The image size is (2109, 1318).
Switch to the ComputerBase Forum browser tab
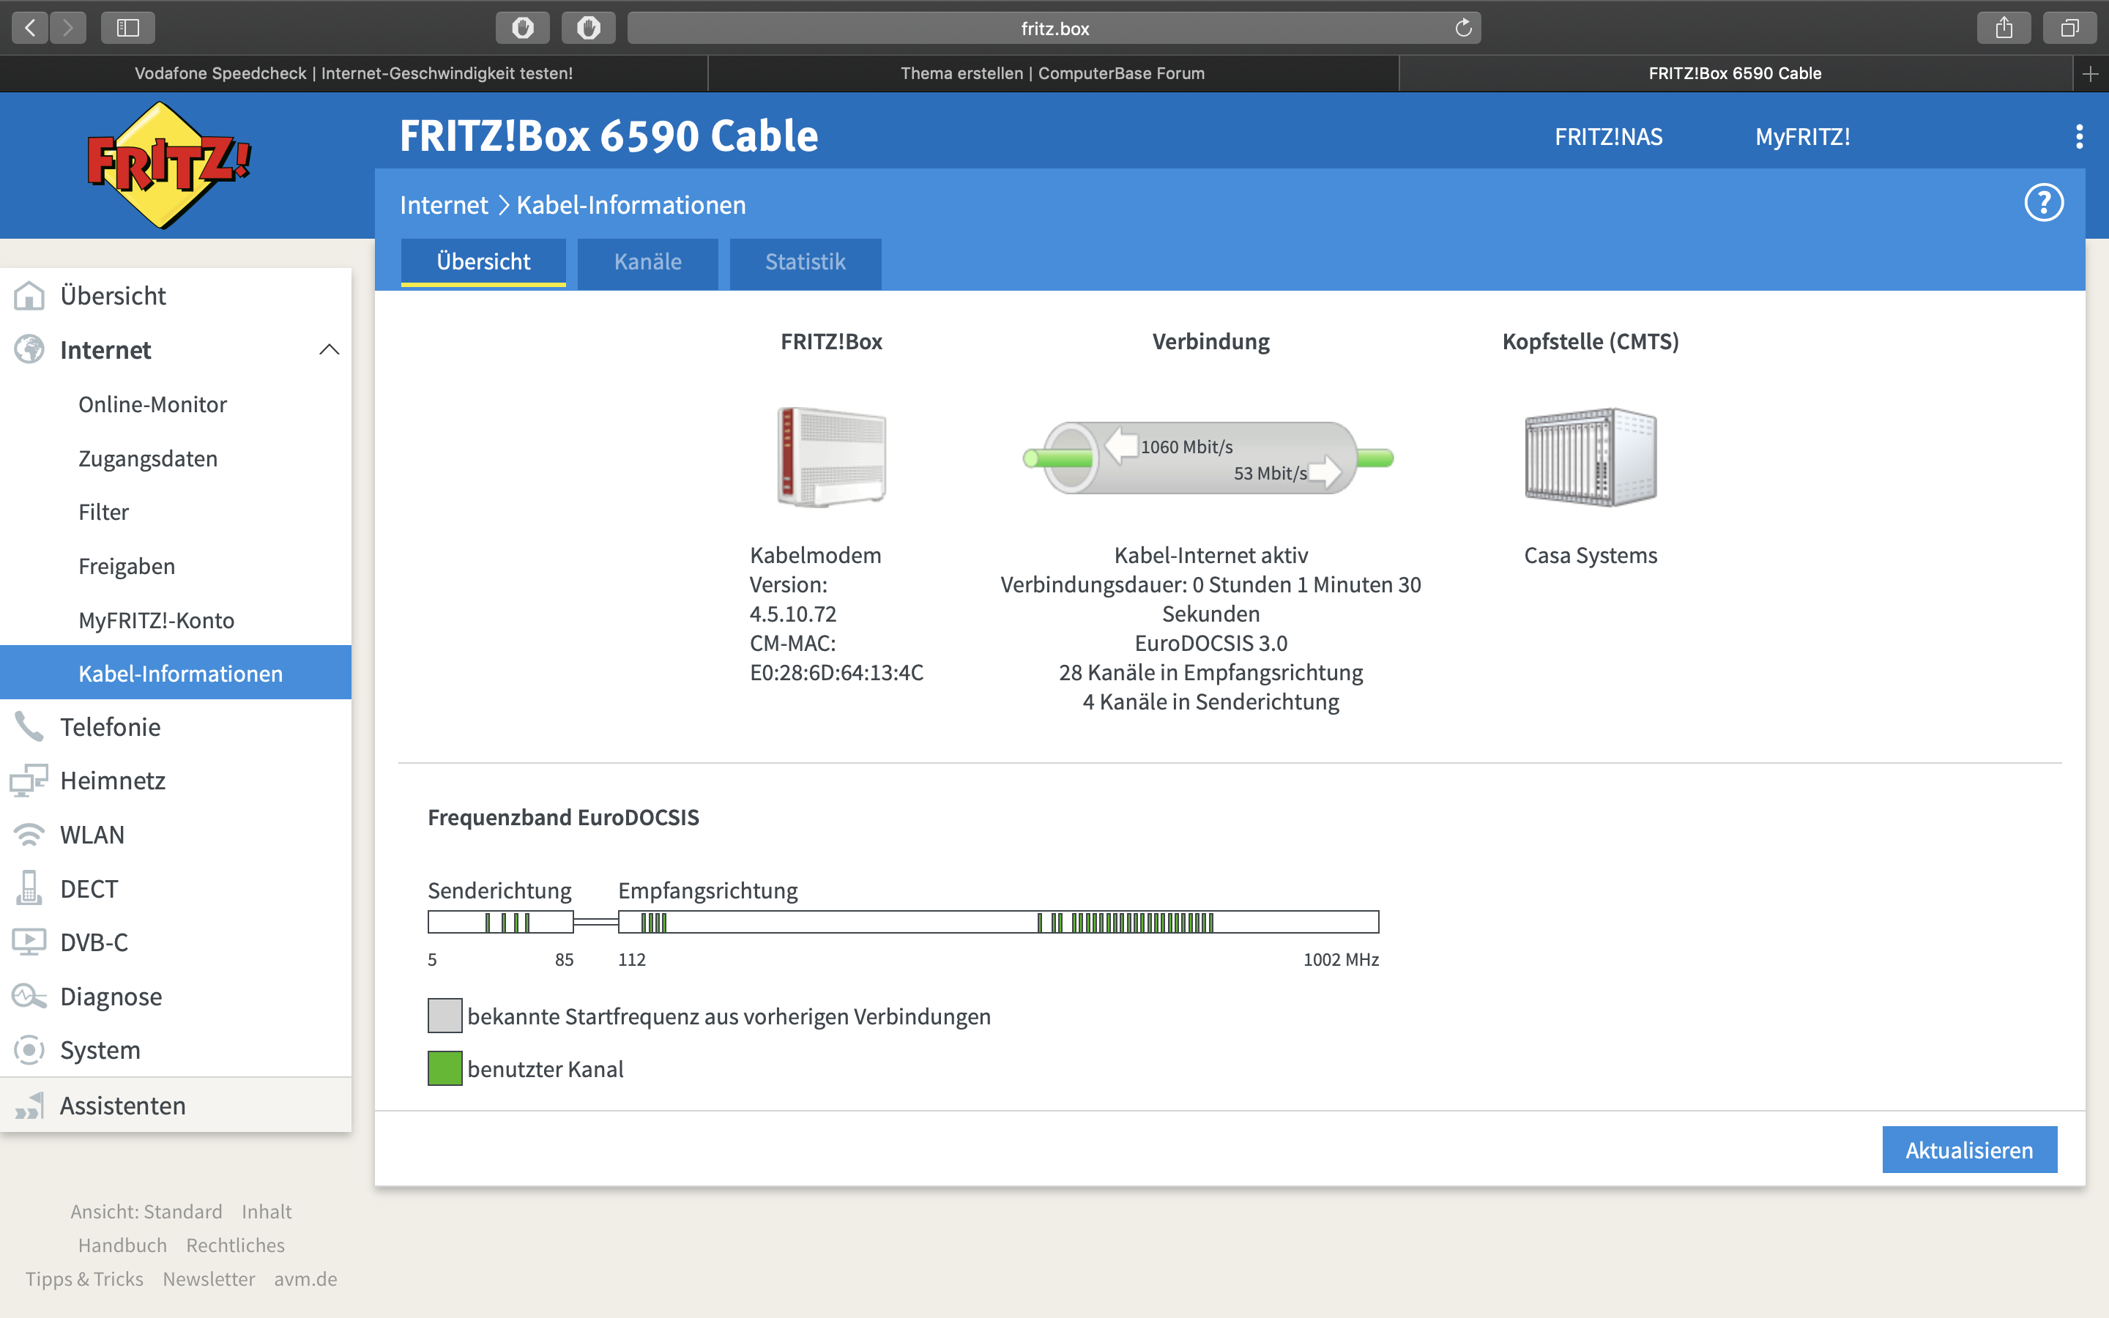pos(1053,74)
